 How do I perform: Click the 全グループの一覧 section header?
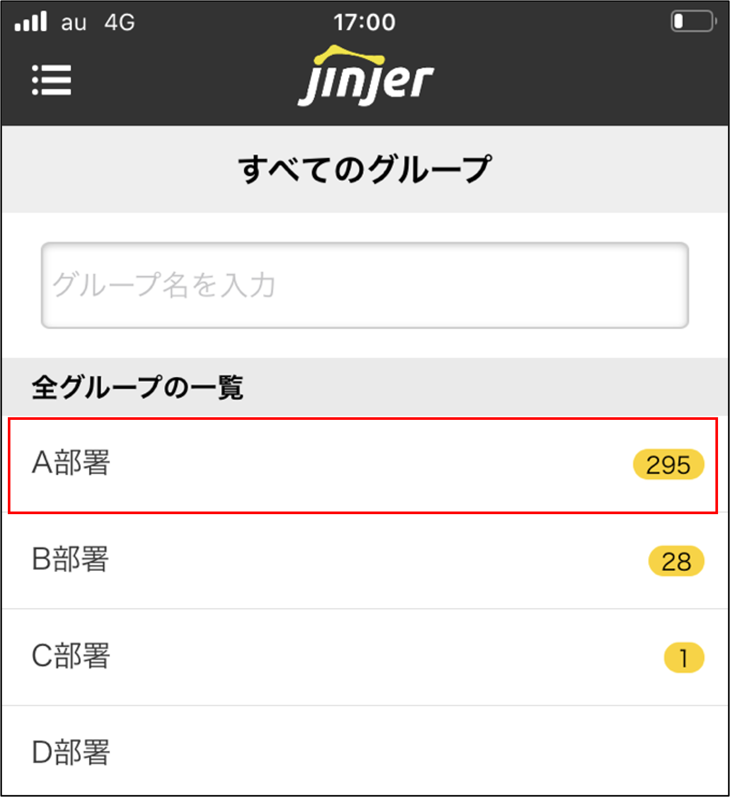138,388
